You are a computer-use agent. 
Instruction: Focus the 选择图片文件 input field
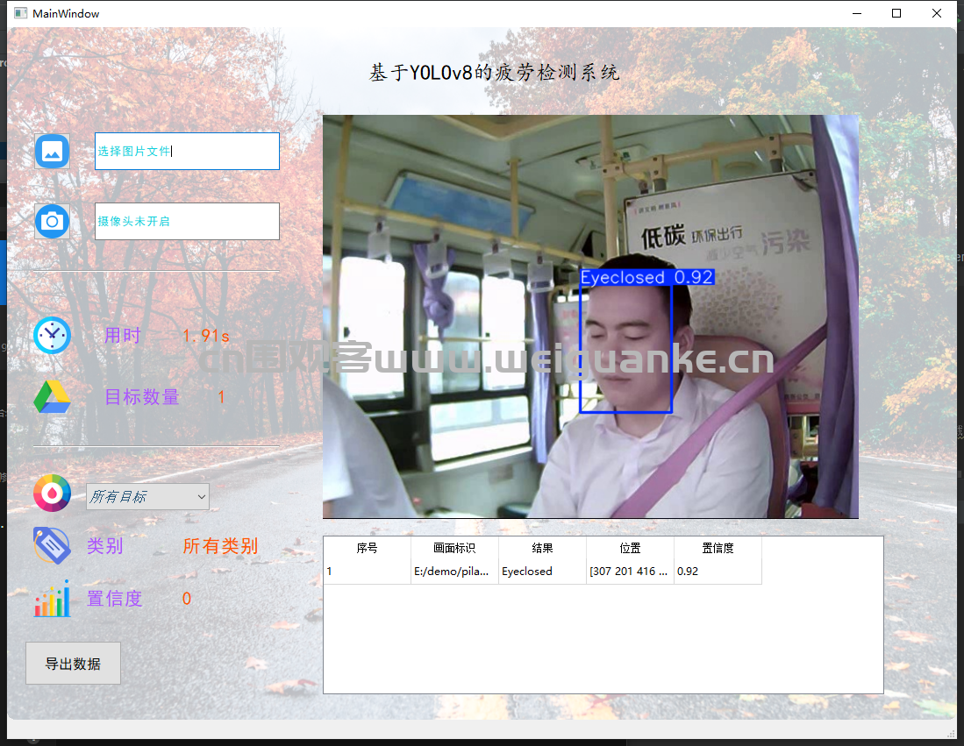(187, 151)
